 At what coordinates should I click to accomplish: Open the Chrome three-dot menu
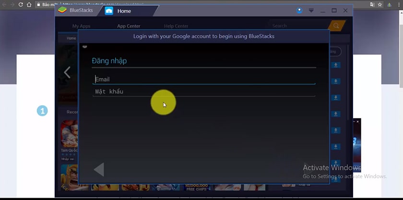398,4
